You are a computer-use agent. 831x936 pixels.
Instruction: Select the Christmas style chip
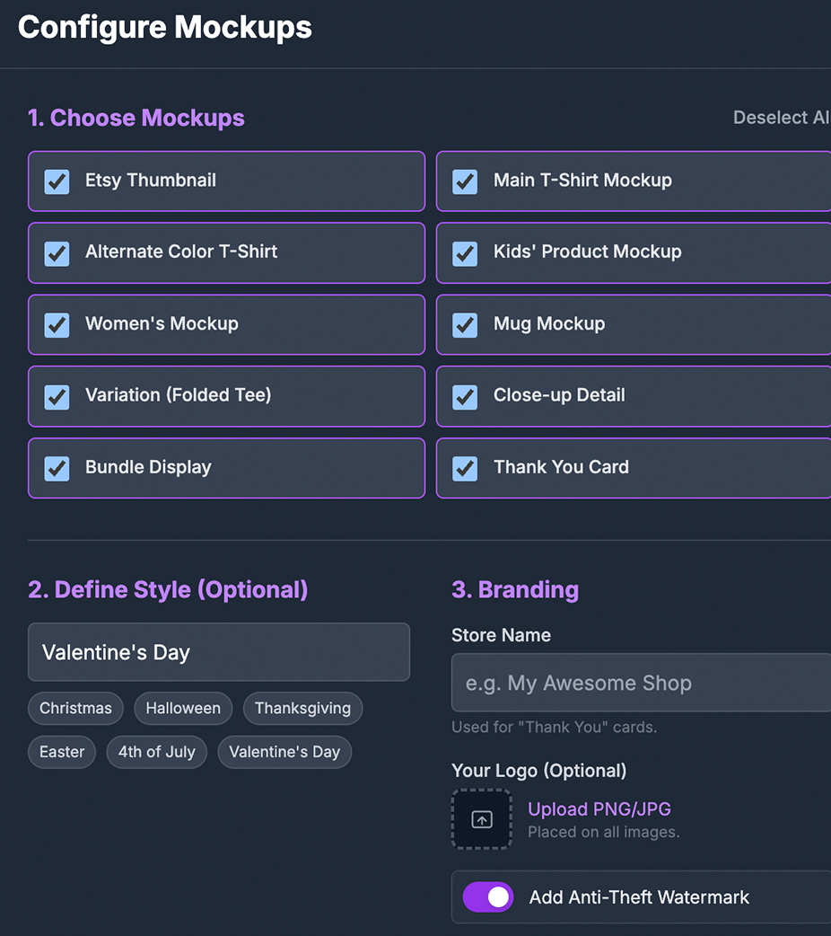pyautogui.click(x=75, y=708)
